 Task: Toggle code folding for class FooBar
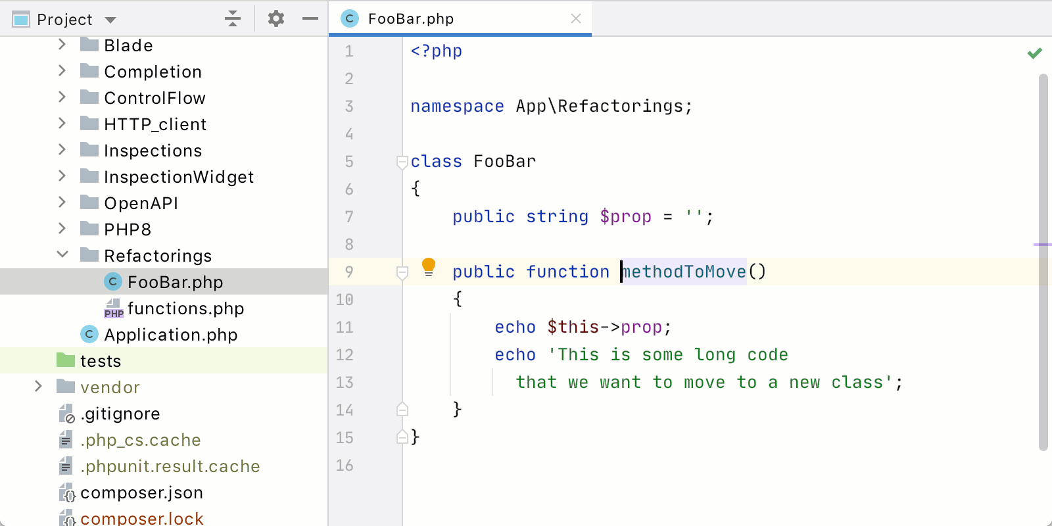coord(402,162)
